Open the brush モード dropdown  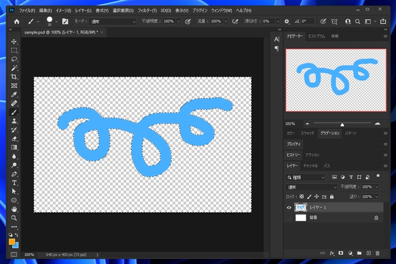click(113, 21)
